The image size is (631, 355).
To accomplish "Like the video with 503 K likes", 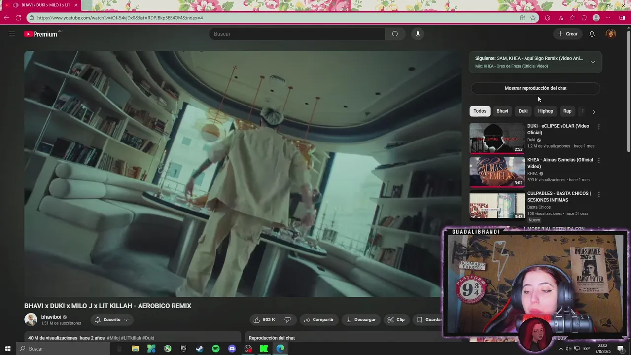I will coord(264,319).
